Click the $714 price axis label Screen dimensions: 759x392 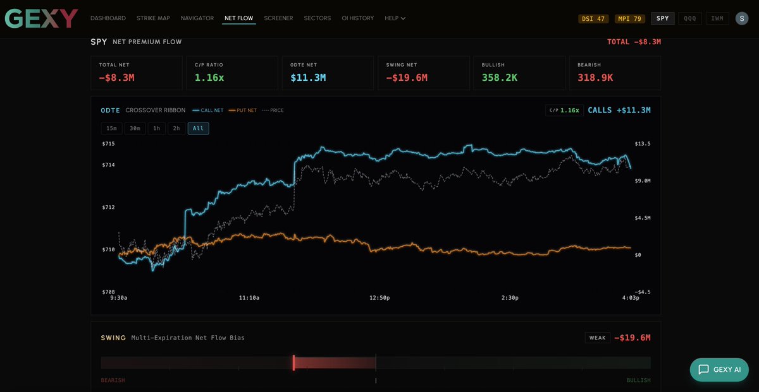tap(108, 165)
